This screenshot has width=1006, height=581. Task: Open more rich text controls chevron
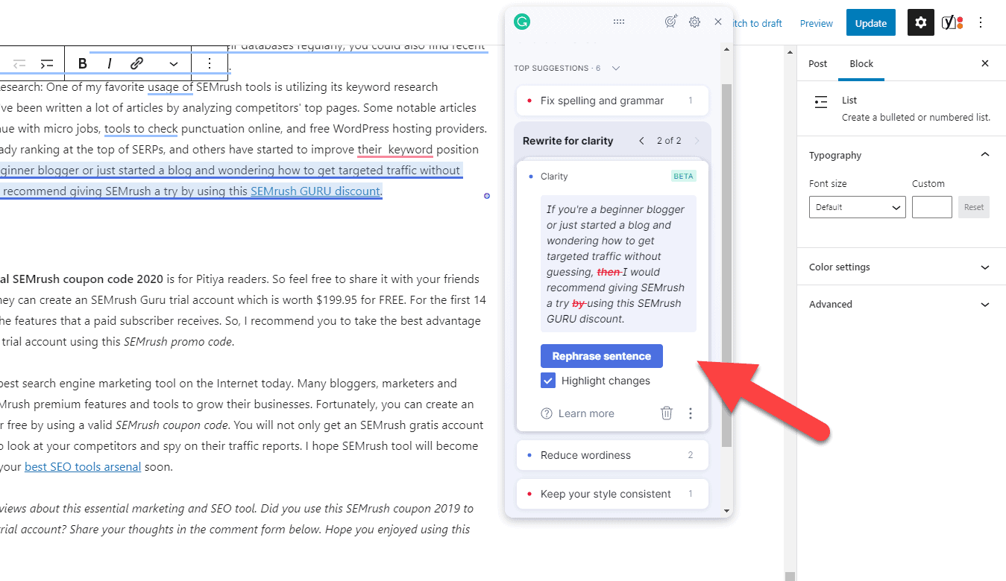pos(174,64)
